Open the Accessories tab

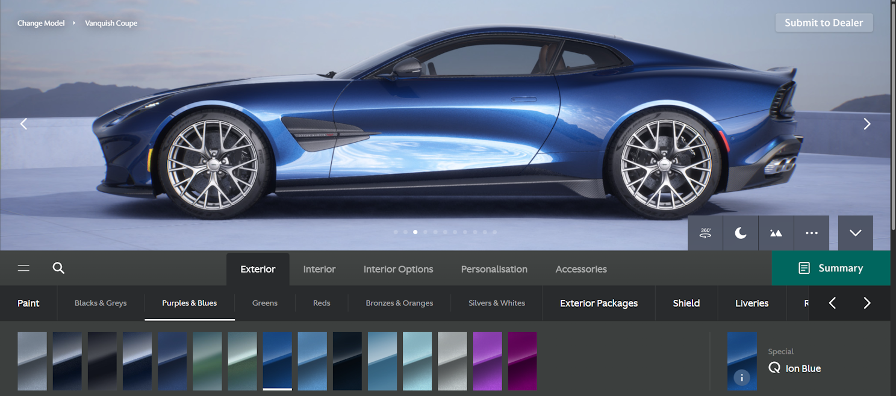(x=581, y=269)
